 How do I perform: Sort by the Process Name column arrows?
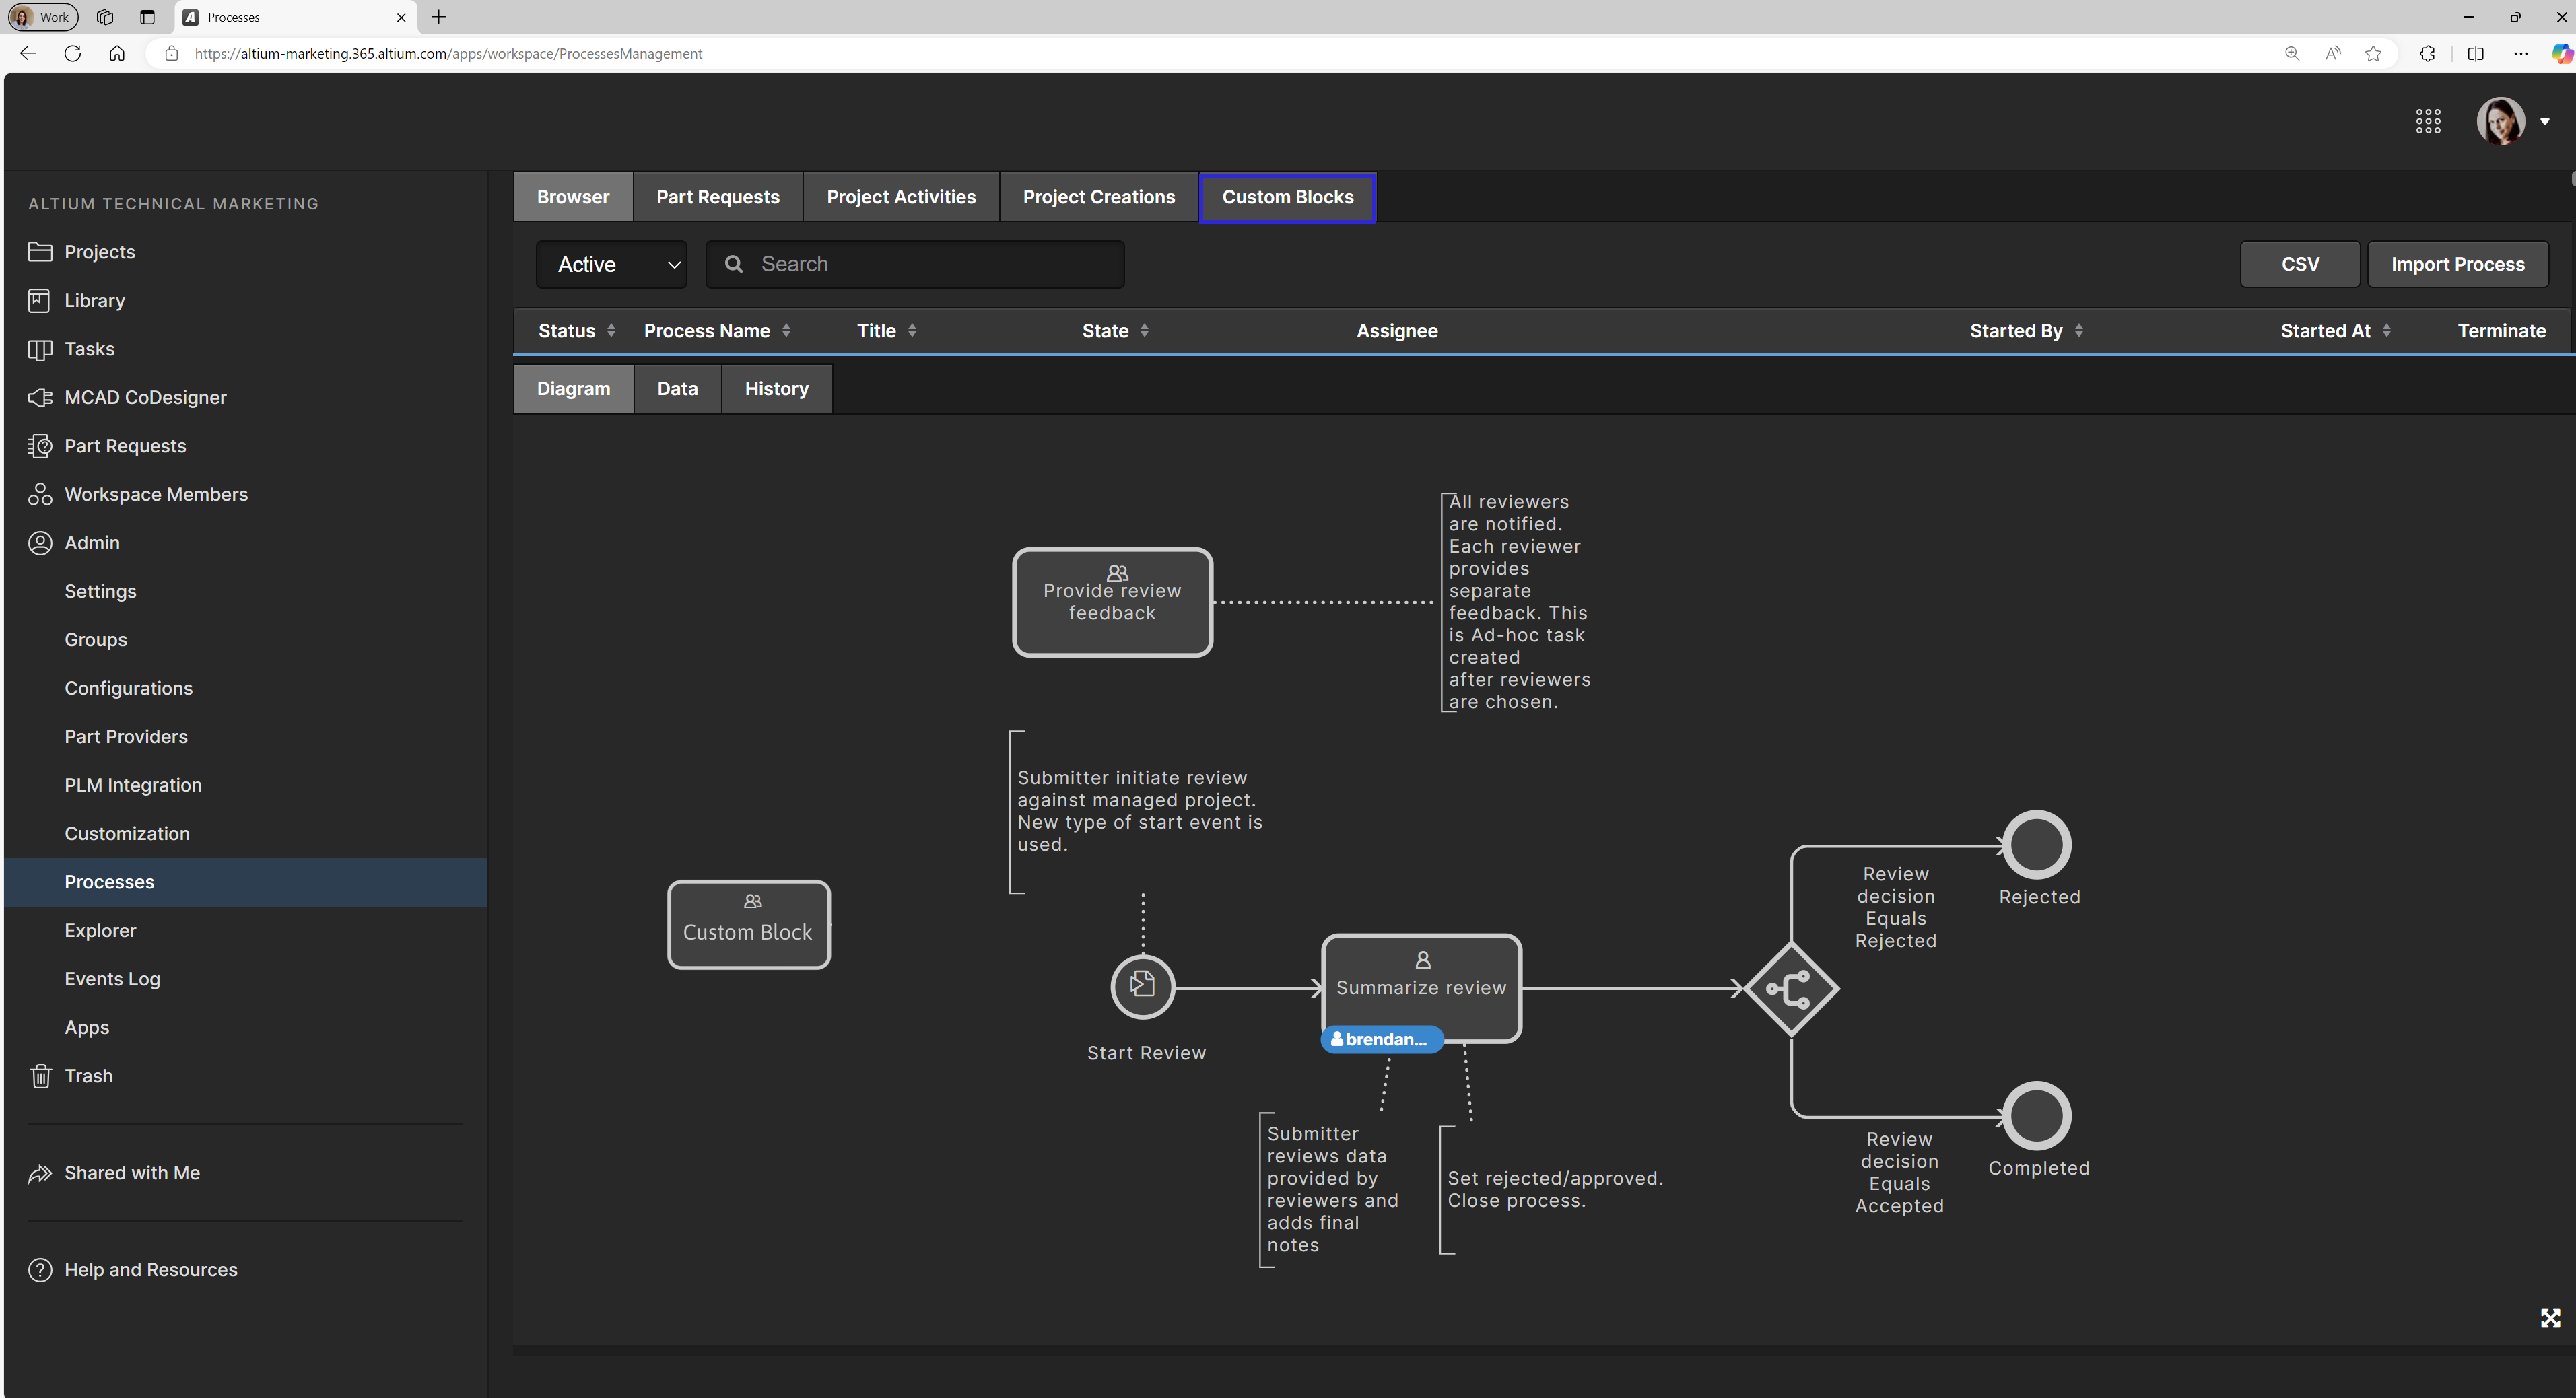coord(786,331)
